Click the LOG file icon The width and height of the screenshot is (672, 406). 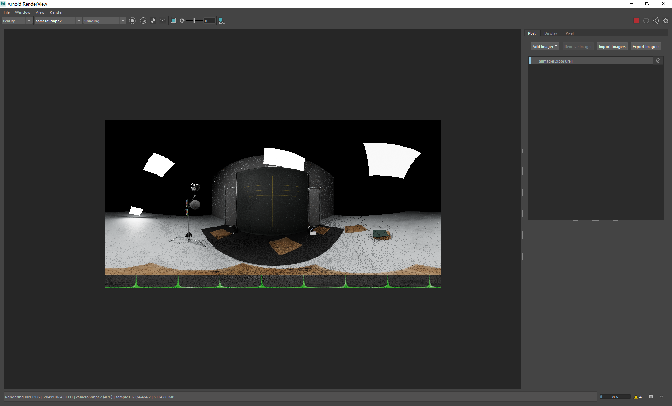(222, 21)
